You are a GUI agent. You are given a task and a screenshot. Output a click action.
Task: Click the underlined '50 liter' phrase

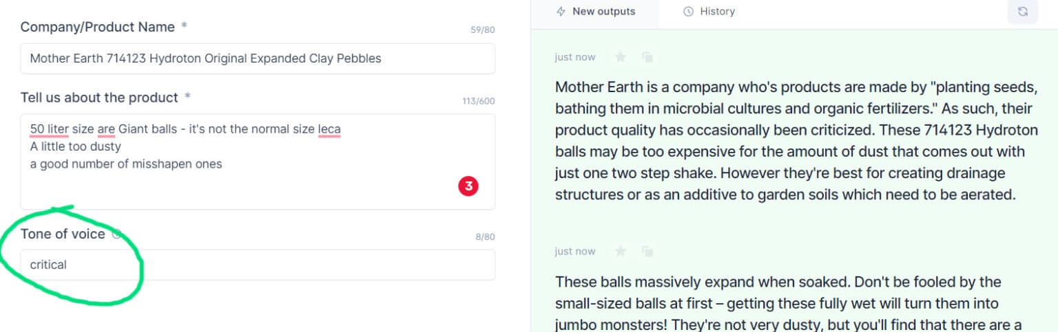tap(49, 129)
